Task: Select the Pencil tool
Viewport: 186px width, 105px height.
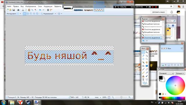Action: coord(143,73)
